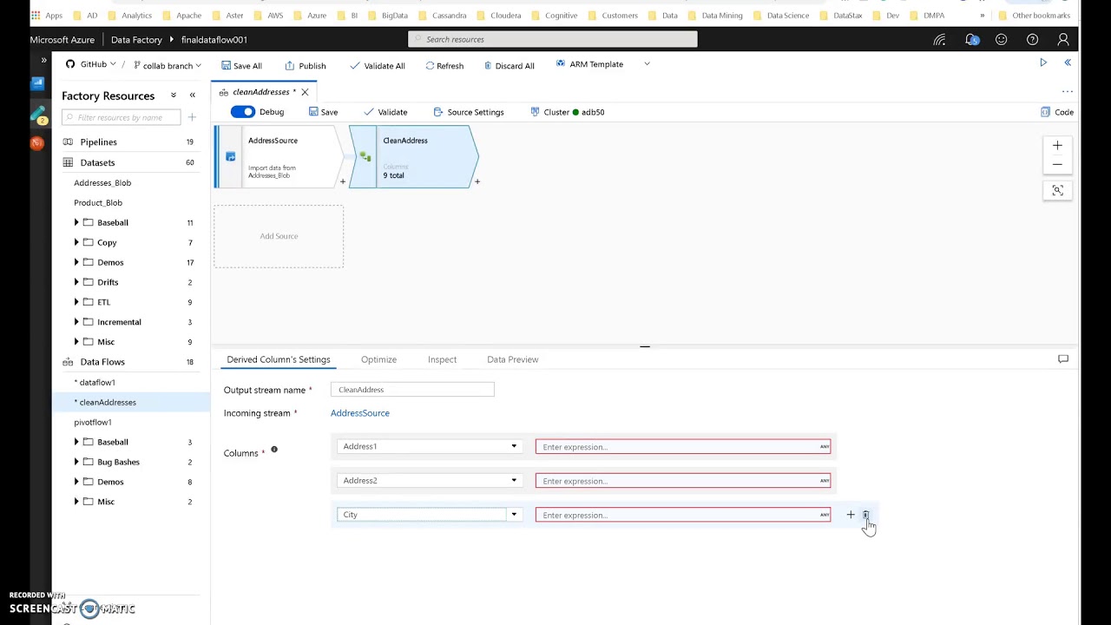
Task: Expand the Bug Bashes data flows folder
Action: coord(76,462)
